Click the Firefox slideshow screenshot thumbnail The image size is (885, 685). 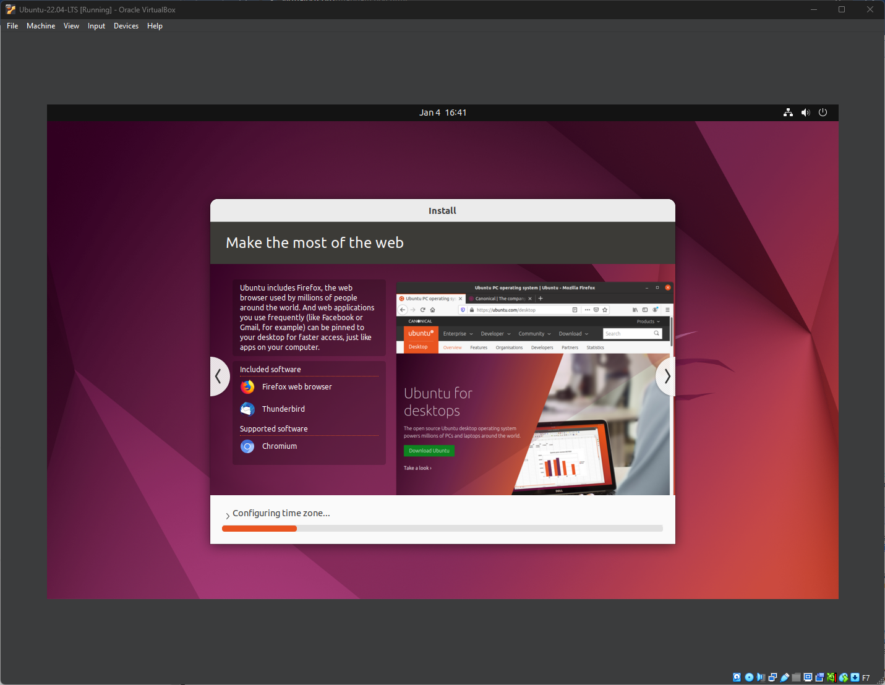click(x=534, y=388)
